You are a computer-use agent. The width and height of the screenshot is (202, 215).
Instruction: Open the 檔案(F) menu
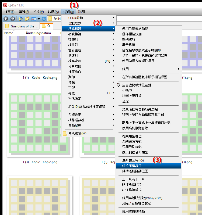pyautogui.click(x=9, y=12)
